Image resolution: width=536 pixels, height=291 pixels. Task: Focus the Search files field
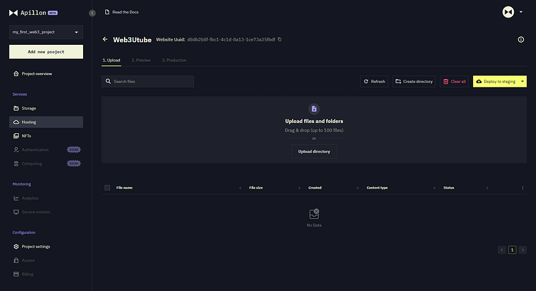point(147,82)
